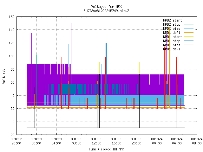Click purple line sample beside NPD2 start
Screen dimensions: 203x152
189,20
